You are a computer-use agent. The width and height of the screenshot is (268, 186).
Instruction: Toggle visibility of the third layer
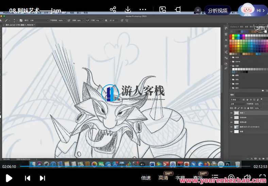tap(231, 122)
